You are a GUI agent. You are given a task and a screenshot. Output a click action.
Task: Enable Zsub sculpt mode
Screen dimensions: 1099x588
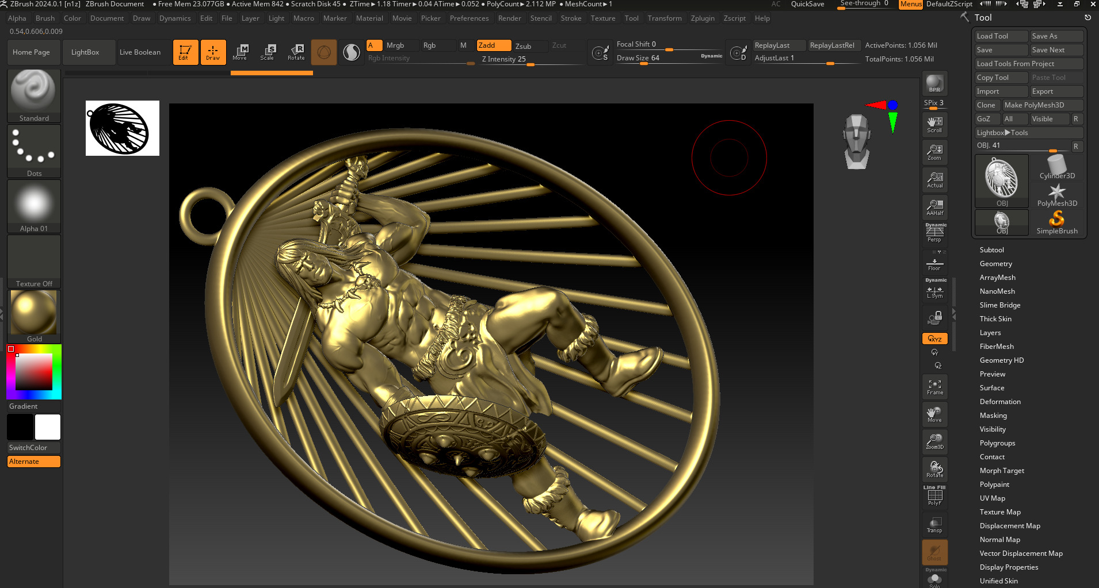click(x=530, y=46)
